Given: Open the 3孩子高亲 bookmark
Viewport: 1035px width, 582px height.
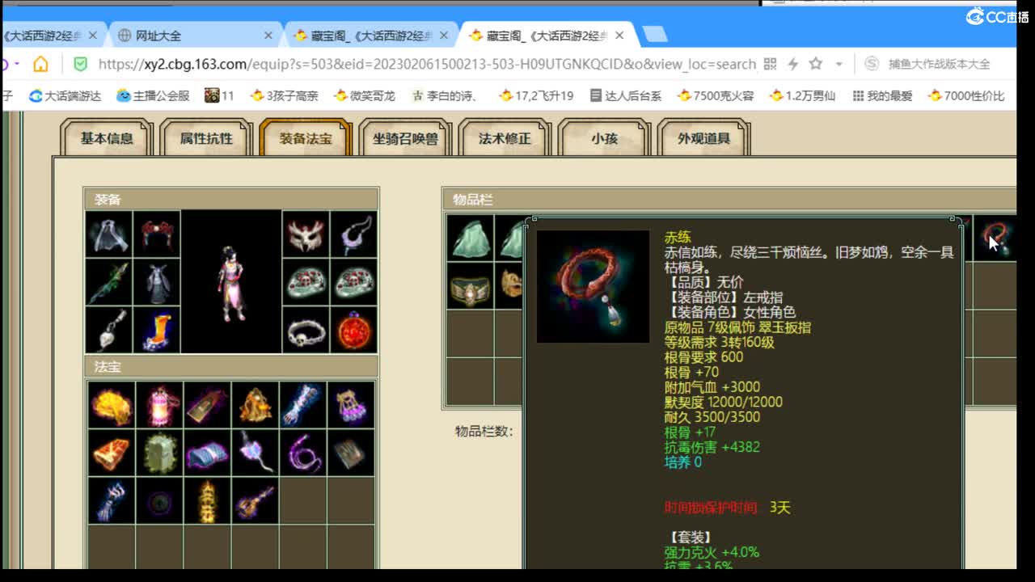Looking at the screenshot, I should pos(285,95).
